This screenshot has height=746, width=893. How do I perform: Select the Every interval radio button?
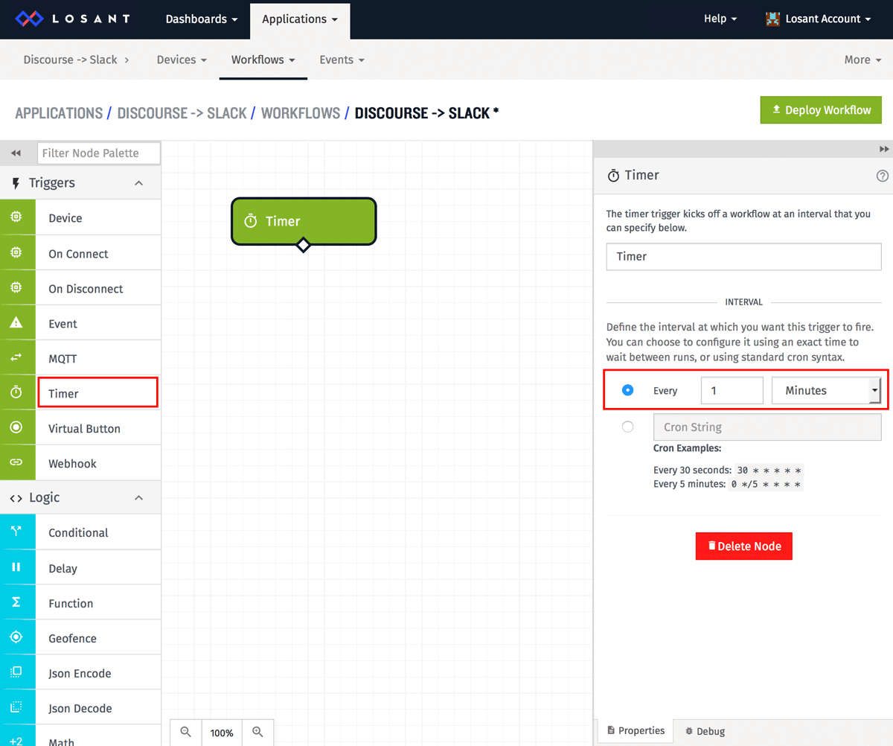(627, 389)
